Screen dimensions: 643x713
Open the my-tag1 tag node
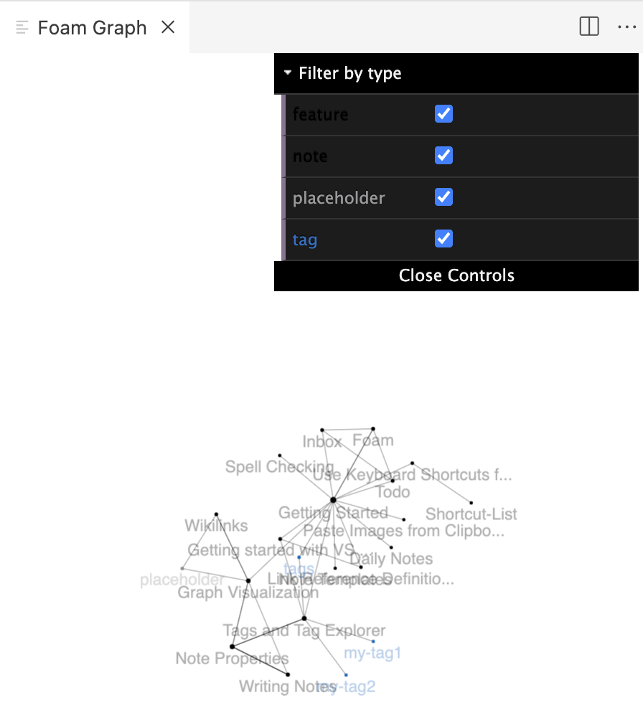[372, 641]
